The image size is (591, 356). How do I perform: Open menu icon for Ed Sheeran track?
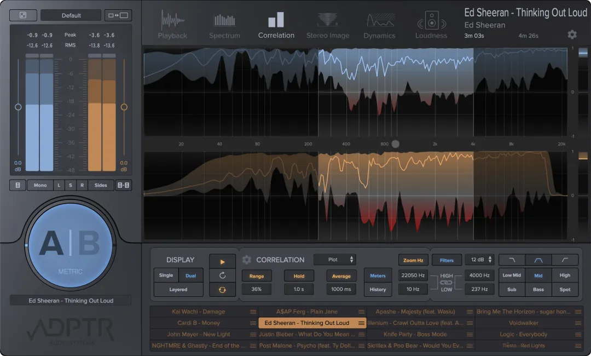361,323
